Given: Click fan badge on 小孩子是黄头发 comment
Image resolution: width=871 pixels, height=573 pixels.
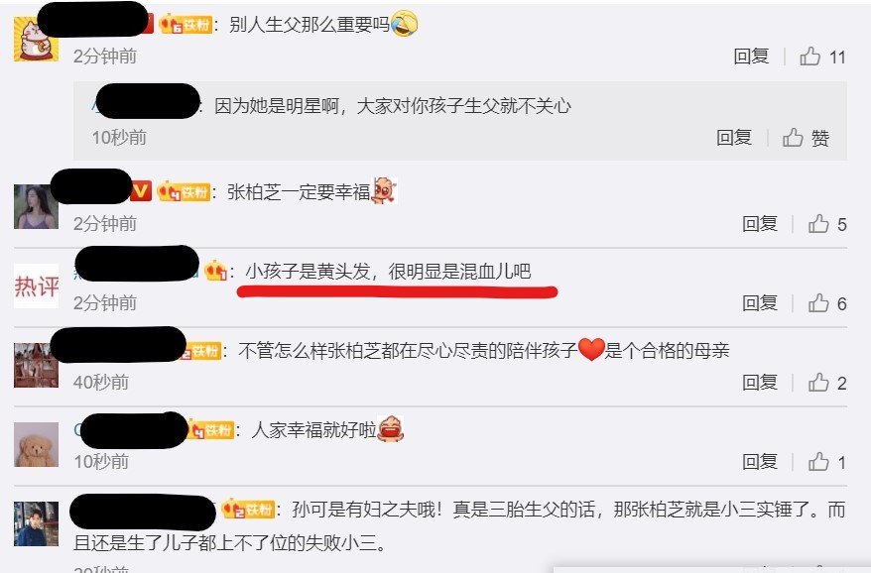Looking at the screenshot, I should pyautogui.click(x=216, y=271).
